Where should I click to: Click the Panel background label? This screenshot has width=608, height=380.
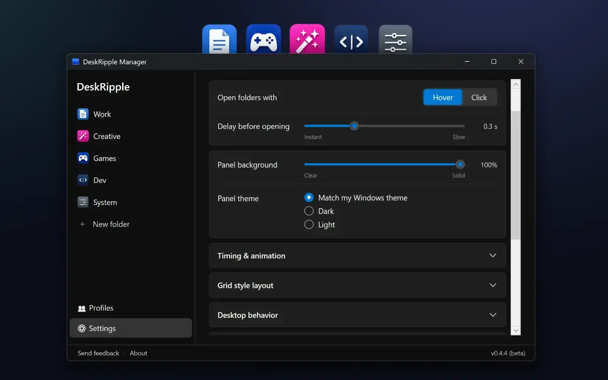247,165
